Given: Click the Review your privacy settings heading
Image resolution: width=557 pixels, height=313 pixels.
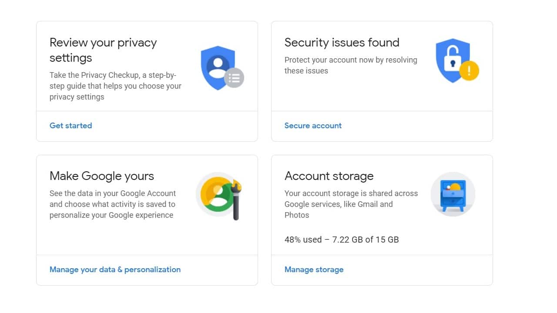Looking at the screenshot, I should 103,50.
